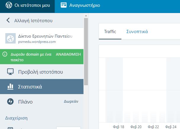Select 'Αλλαγή Ιστότοπου' to switch site
Image resolution: width=180 pixels, height=129 pixels.
pos(33,21)
